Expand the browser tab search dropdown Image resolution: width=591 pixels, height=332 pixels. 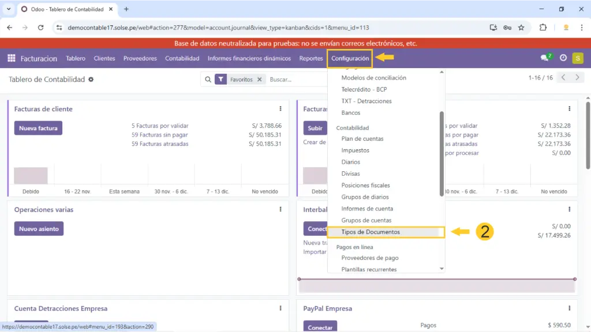(x=9, y=9)
